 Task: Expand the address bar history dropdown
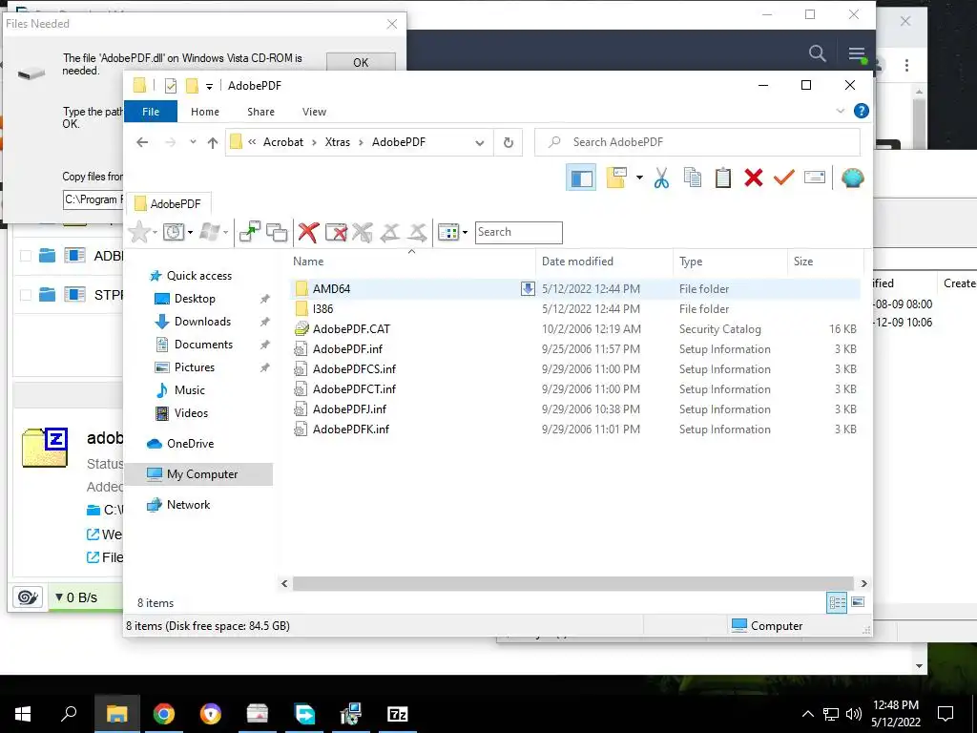[x=479, y=143]
